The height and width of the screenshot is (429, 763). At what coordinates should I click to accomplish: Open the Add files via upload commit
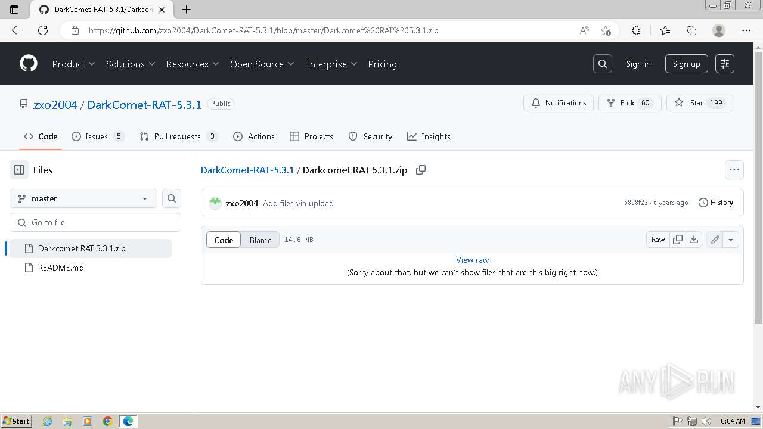pos(298,203)
